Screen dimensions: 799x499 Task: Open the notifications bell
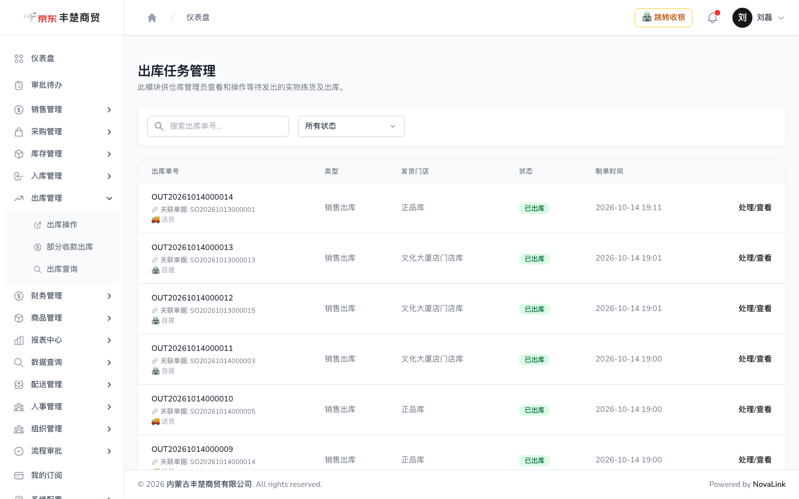click(x=712, y=18)
